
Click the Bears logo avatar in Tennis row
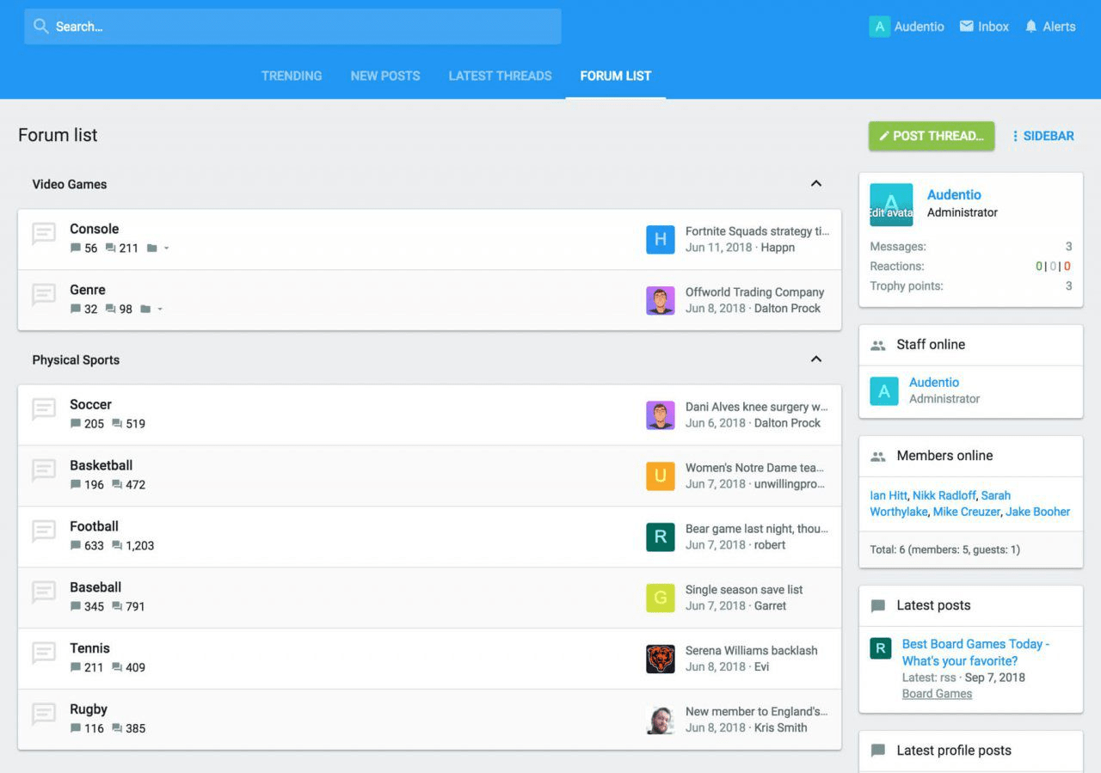pos(660,660)
